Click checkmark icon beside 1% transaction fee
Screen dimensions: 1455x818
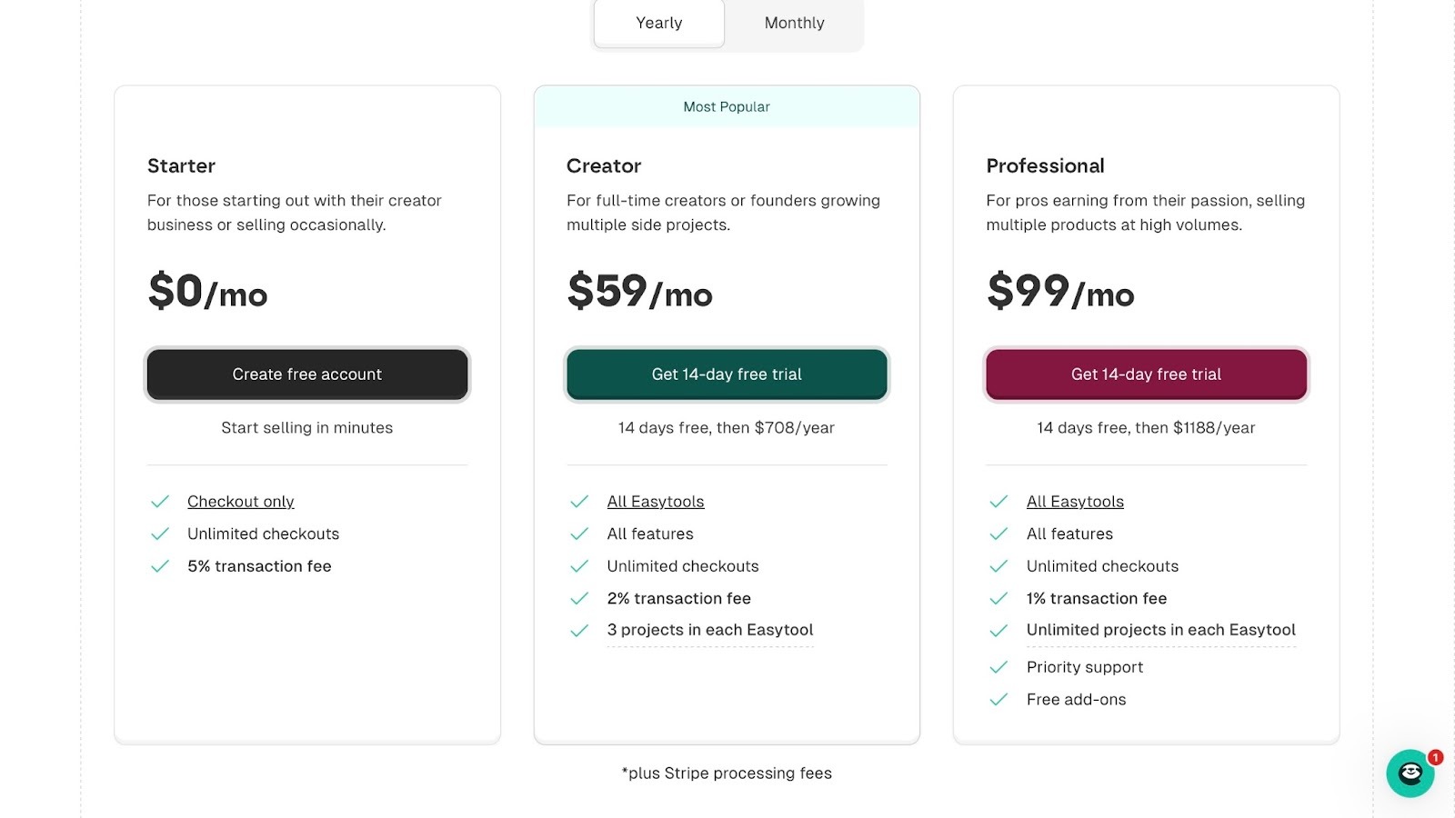pyautogui.click(x=998, y=598)
